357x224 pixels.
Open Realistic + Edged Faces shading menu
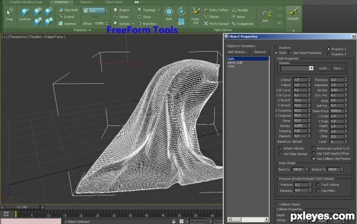click(47, 37)
